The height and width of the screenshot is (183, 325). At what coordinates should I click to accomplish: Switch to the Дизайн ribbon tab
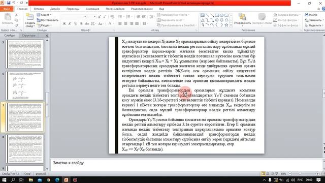point(55,9)
